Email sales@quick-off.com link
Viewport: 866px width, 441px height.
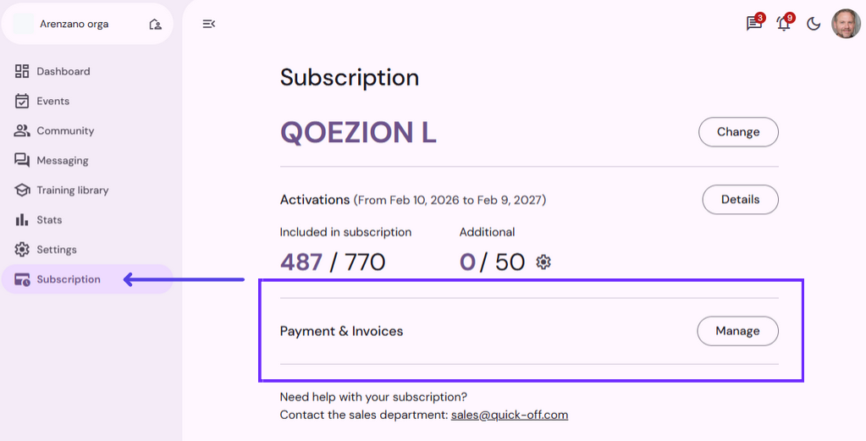pyautogui.click(x=510, y=415)
